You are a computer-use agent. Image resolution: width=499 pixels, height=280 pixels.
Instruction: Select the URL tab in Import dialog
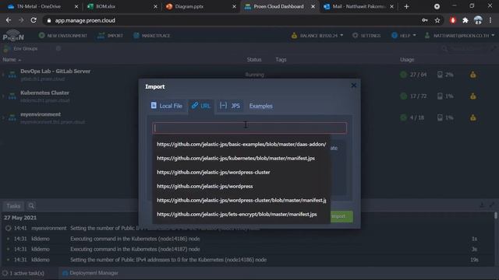point(201,106)
